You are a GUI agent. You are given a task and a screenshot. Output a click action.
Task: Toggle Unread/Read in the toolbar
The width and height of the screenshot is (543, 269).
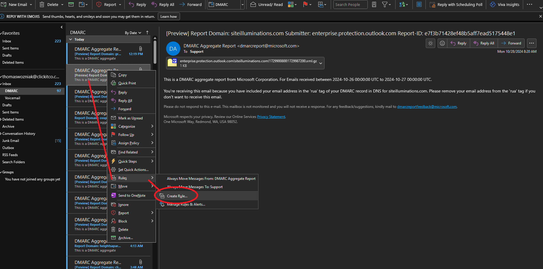pyautogui.click(x=266, y=4)
